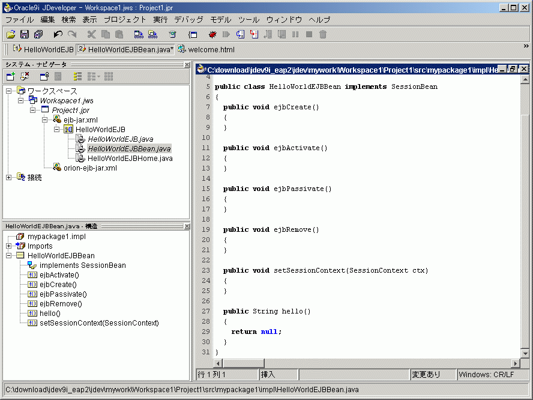533x400 pixels.
Task: Select hello() method in structure pane
Action: coord(50,313)
